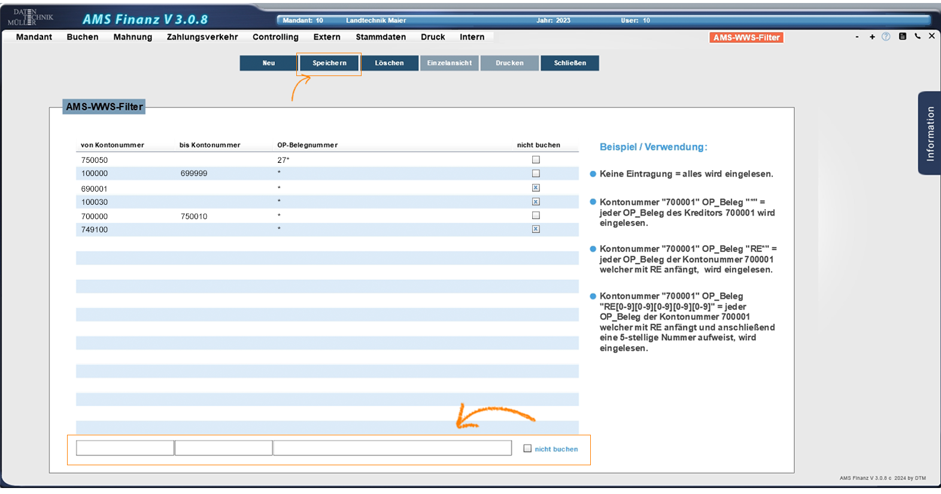Click the Speichern button
Image resolution: width=941 pixels, height=494 pixels.
329,63
